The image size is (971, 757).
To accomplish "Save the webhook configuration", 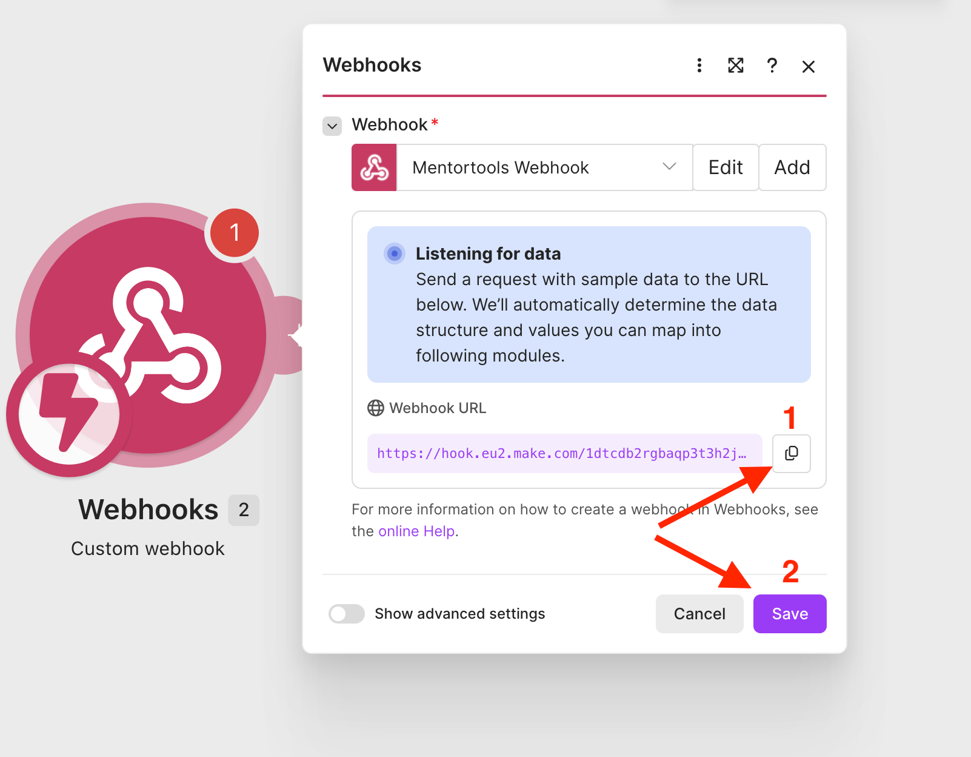I will (x=790, y=614).
